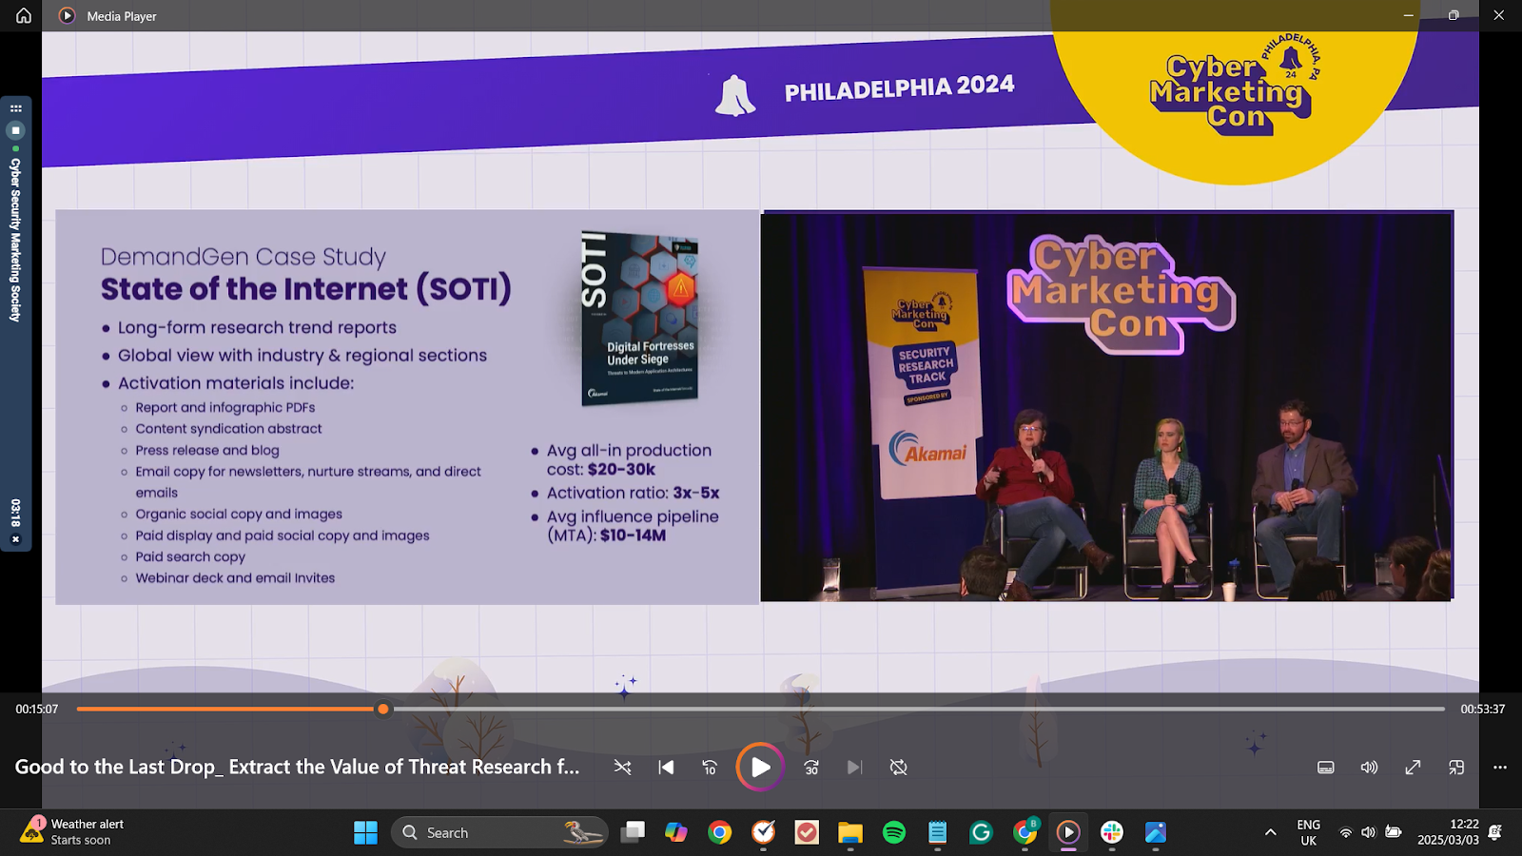The height and width of the screenshot is (856, 1522).
Task: Click the SOTI report cover image
Action: tap(640, 318)
